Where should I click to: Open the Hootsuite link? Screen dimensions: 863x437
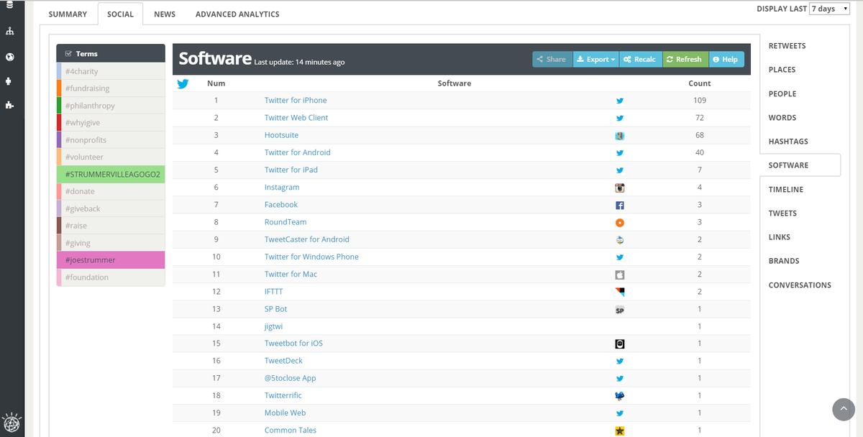(x=281, y=135)
